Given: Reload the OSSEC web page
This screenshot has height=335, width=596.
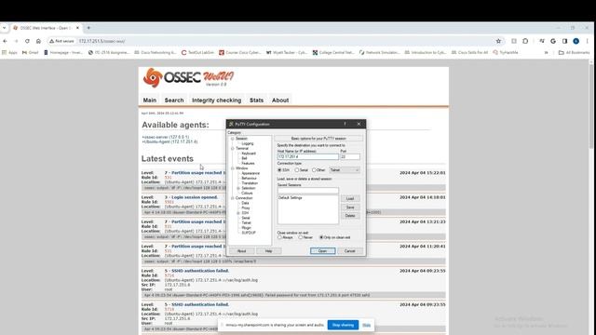Looking at the screenshot, I should click(x=27, y=41).
